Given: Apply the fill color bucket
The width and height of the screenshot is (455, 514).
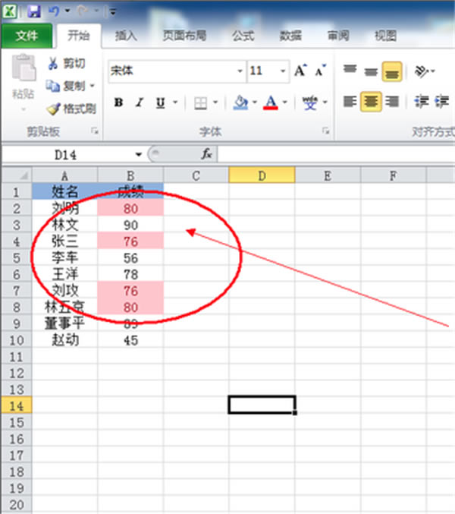Looking at the screenshot, I should [x=241, y=102].
